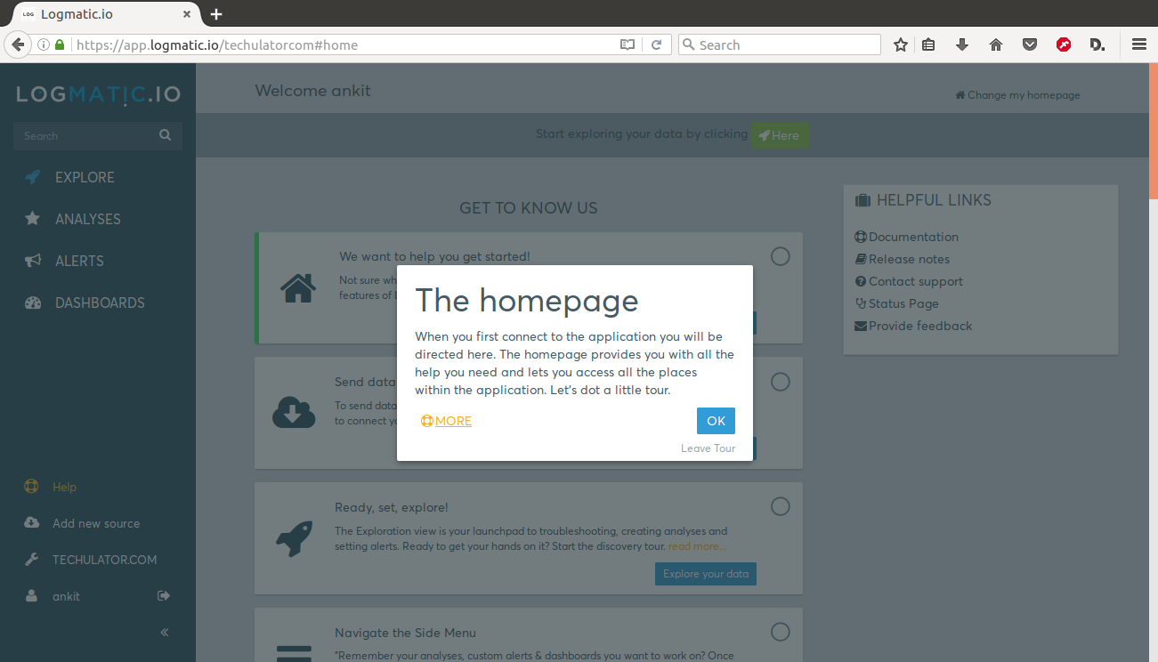
Task: Click the green padlock security icon
Action: (x=61, y=44)
